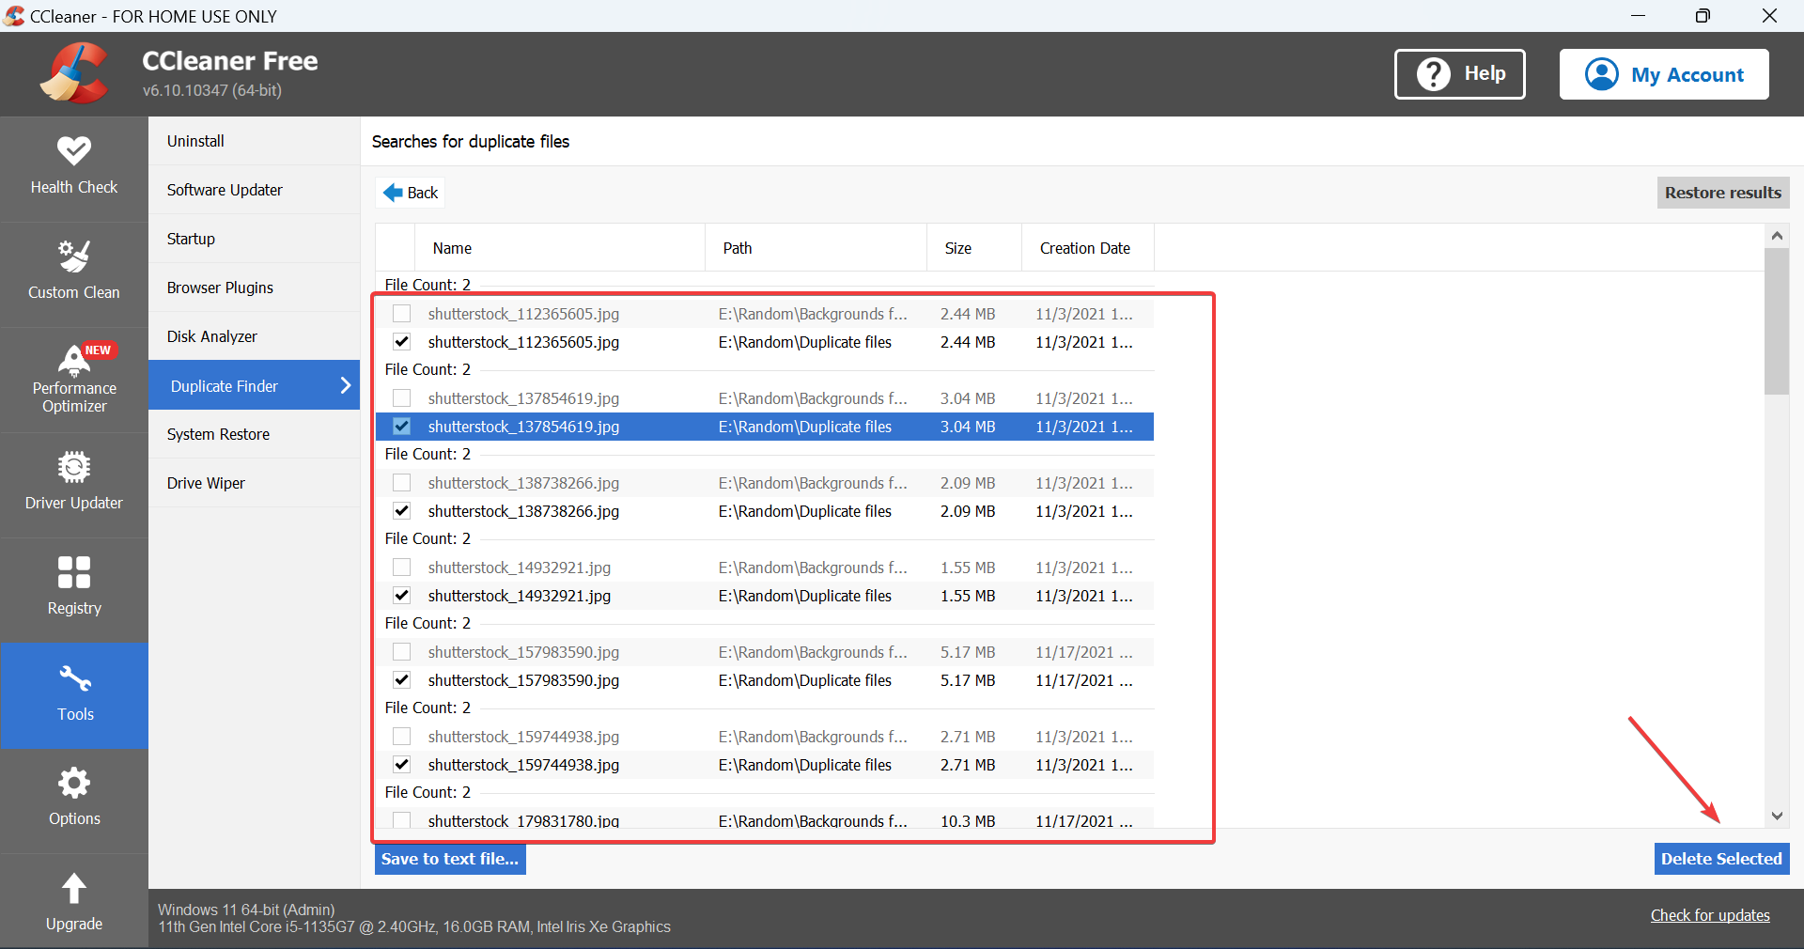Open System Restore tool
Screen dimensions: 1804x949
[x=254, y=434]
